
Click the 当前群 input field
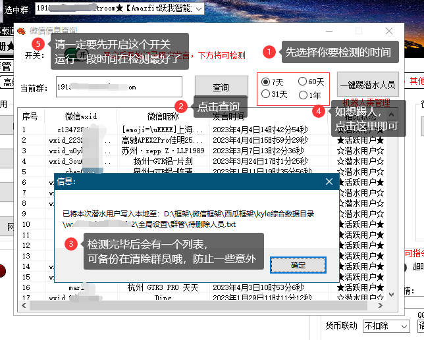pos(119,87)
